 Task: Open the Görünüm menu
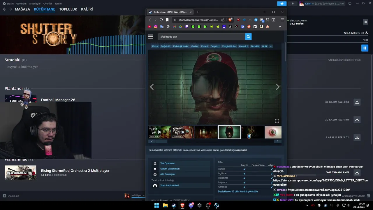[x=22, y=3]
